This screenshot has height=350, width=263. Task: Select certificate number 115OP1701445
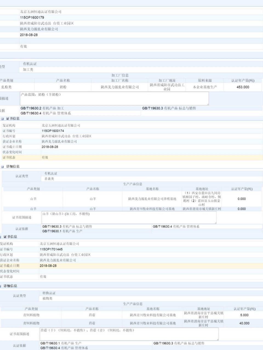click(x=51, y=249)
